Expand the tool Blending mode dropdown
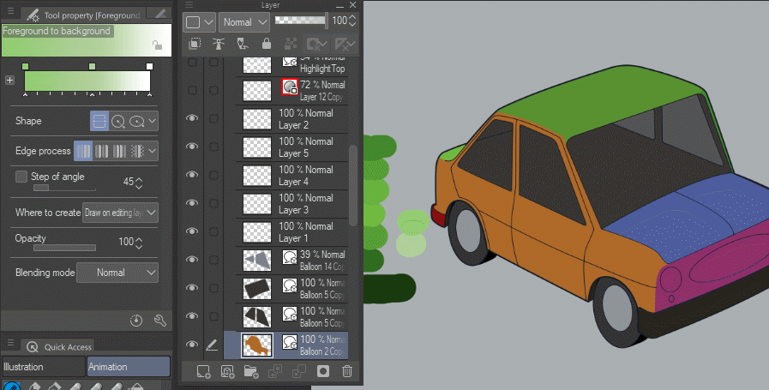This screenshot has width=769, height=390. (x=117, y=273)
